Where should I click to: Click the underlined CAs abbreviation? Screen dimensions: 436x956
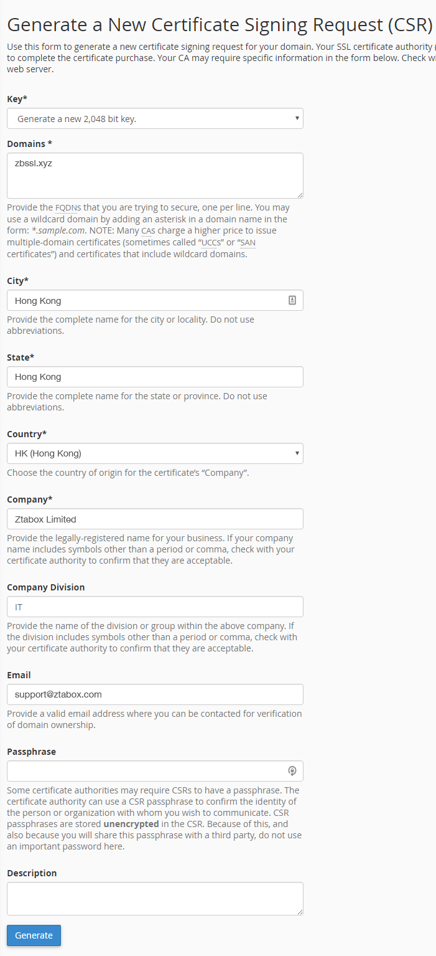(148, 230)
